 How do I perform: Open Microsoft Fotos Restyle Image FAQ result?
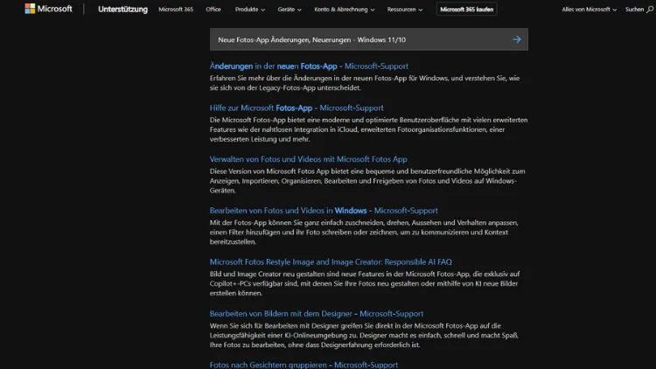coord(331,262)
